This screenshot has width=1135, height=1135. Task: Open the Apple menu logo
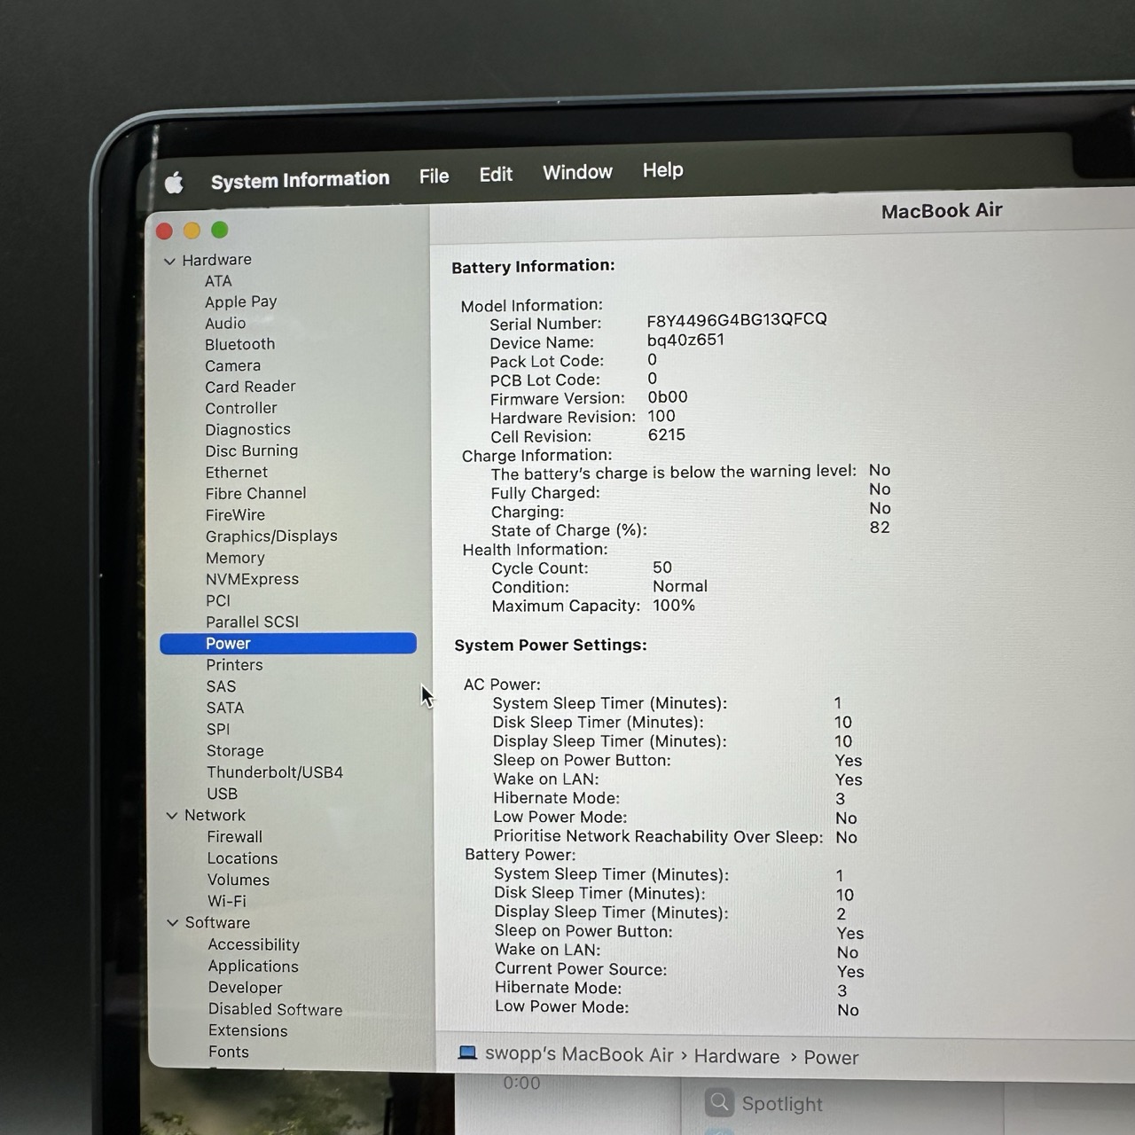174,183
